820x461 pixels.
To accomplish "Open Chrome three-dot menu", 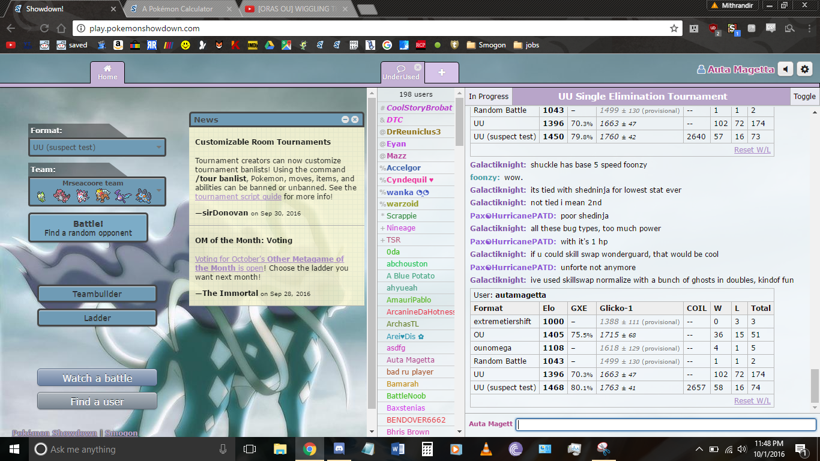I will [x=810, y=28].
